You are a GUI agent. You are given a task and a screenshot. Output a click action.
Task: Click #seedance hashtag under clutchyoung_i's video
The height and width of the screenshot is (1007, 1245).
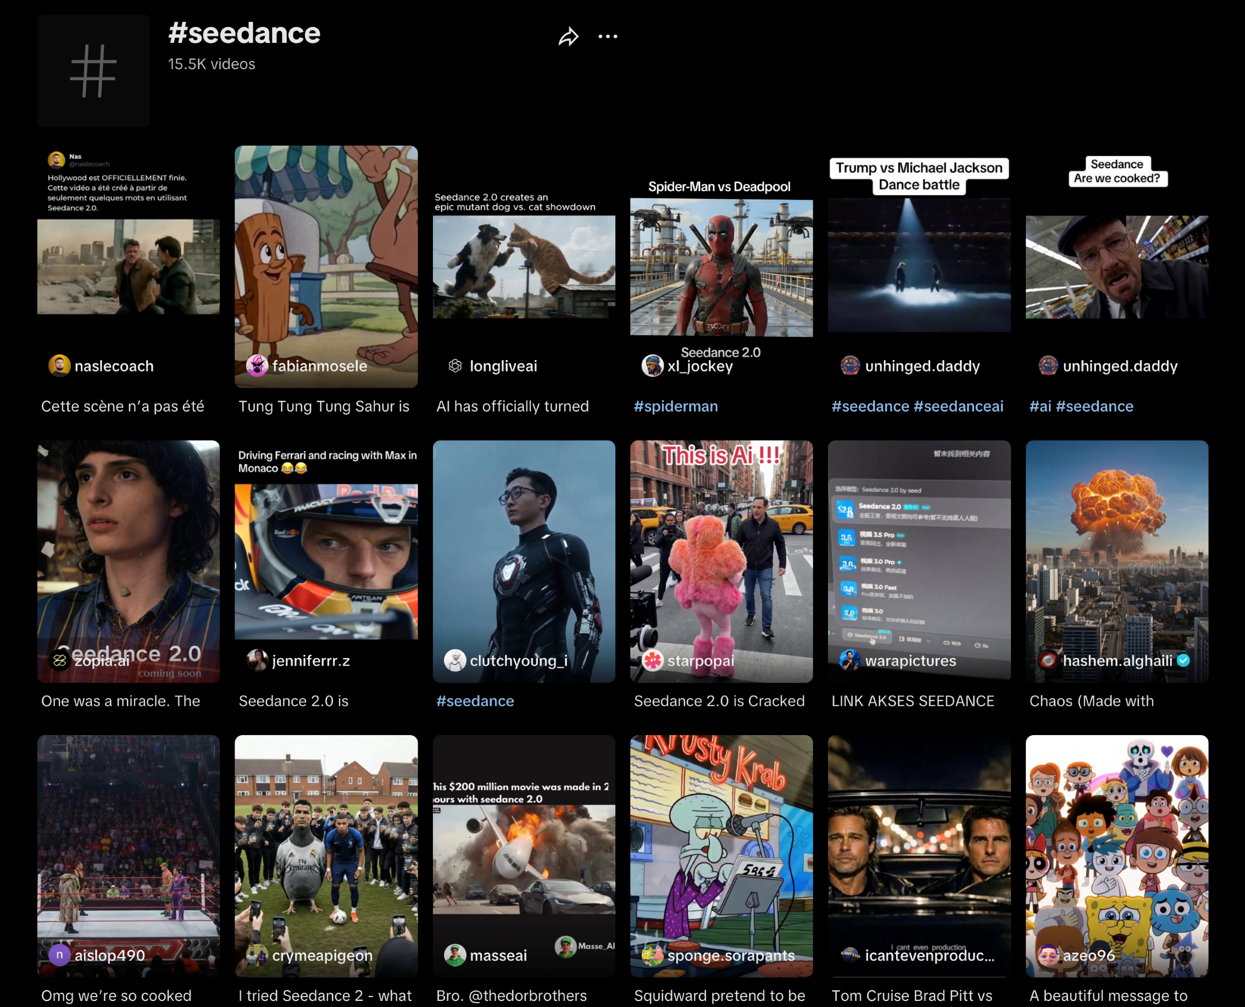[475, 702]
